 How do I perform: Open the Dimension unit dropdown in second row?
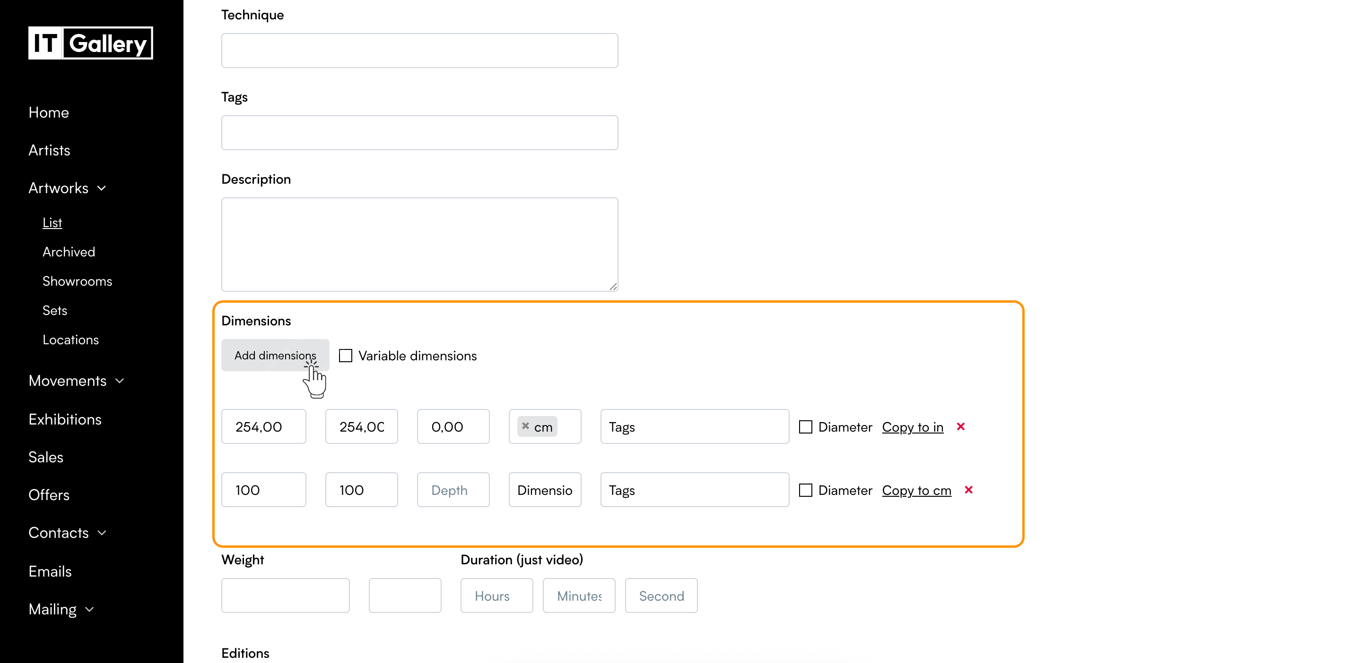[x=545, y=490]
